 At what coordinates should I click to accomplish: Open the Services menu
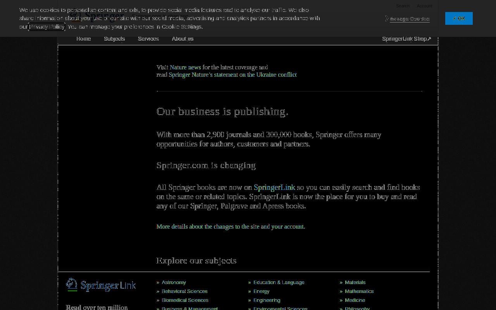148,39
